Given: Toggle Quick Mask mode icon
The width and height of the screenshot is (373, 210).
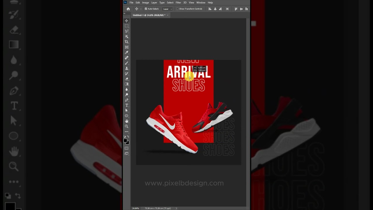Looking at the screenshot, I should pyautogui.click(x=126, y=148).
